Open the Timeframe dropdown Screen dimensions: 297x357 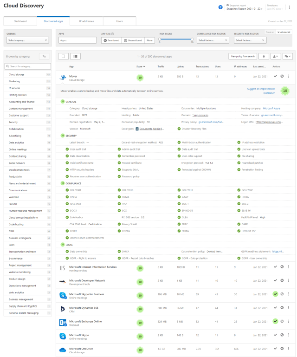275,9
